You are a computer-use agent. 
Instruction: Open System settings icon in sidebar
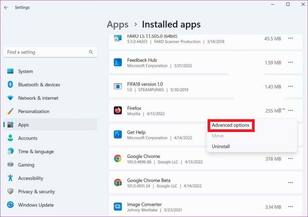pyautogui.click(x=10, y=71)
